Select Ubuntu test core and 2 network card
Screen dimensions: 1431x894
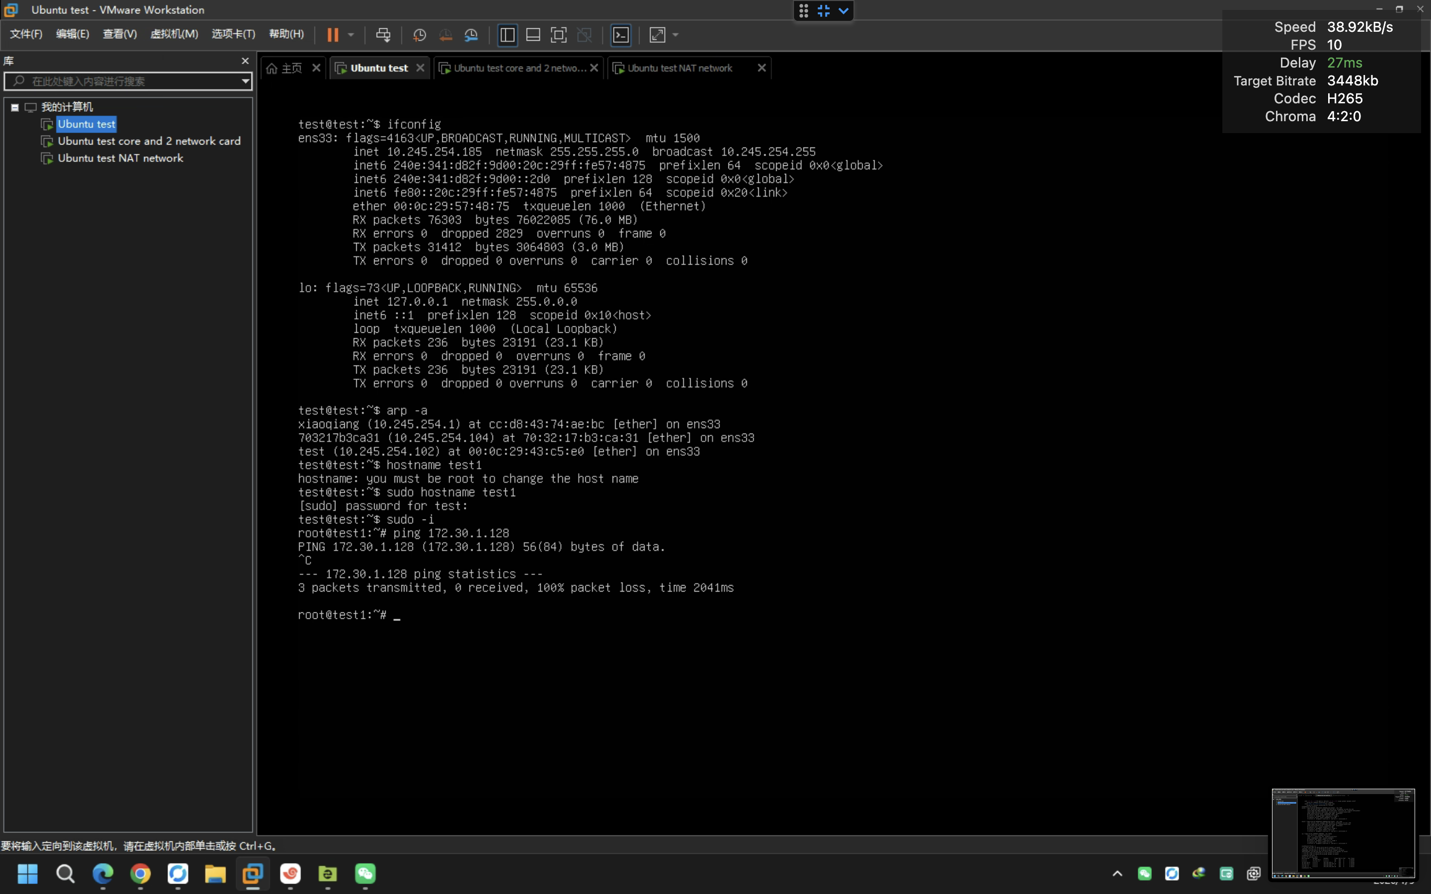tap(149, 141)
